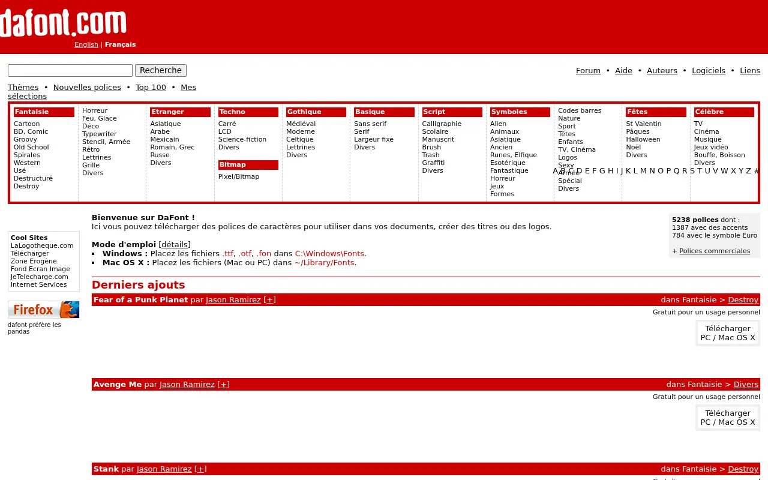Select the Graffiti category
768x480 pixels.
tap(433, 163)
